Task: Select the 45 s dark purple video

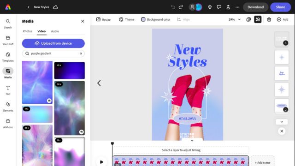Action: click(x=70, y=71)
